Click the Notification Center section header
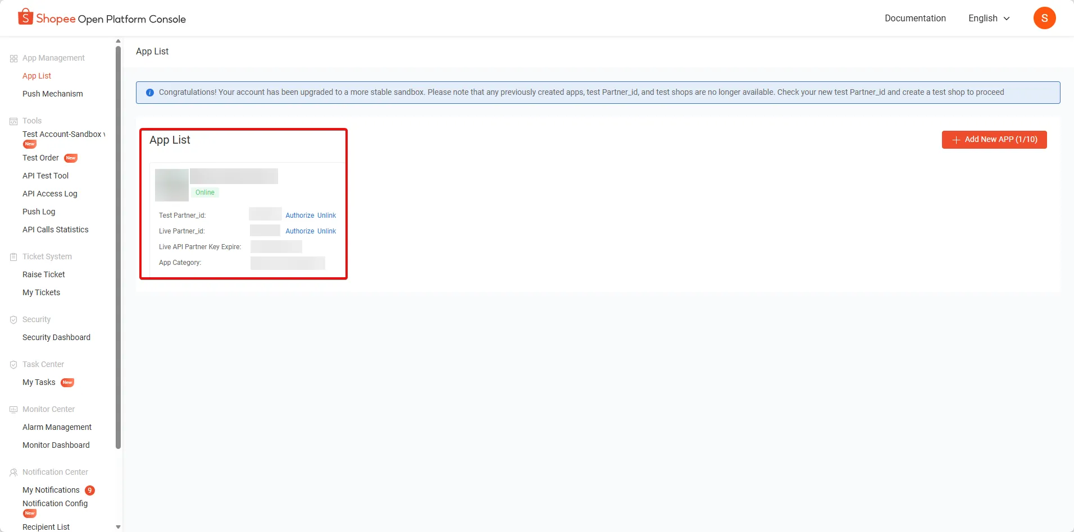This screenshot has width=1074, height=532. click(55, 473)
